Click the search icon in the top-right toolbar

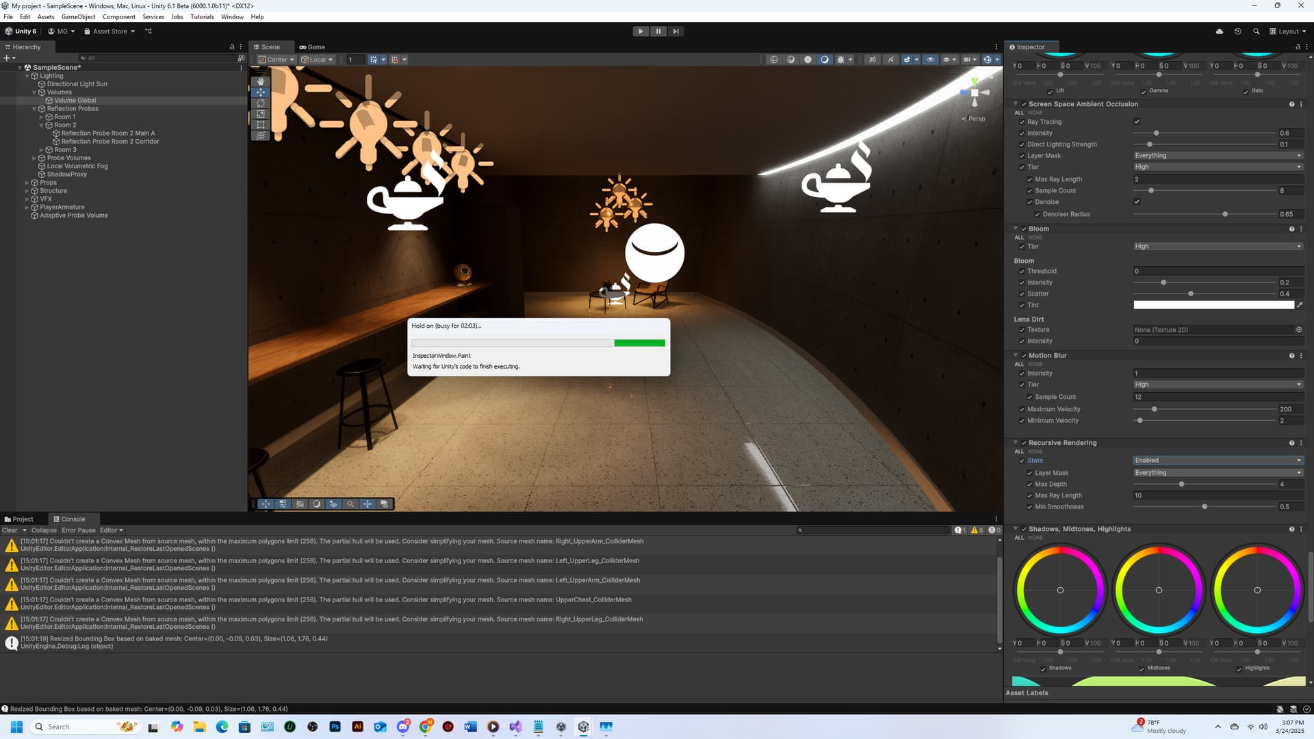pos(1257,31)
